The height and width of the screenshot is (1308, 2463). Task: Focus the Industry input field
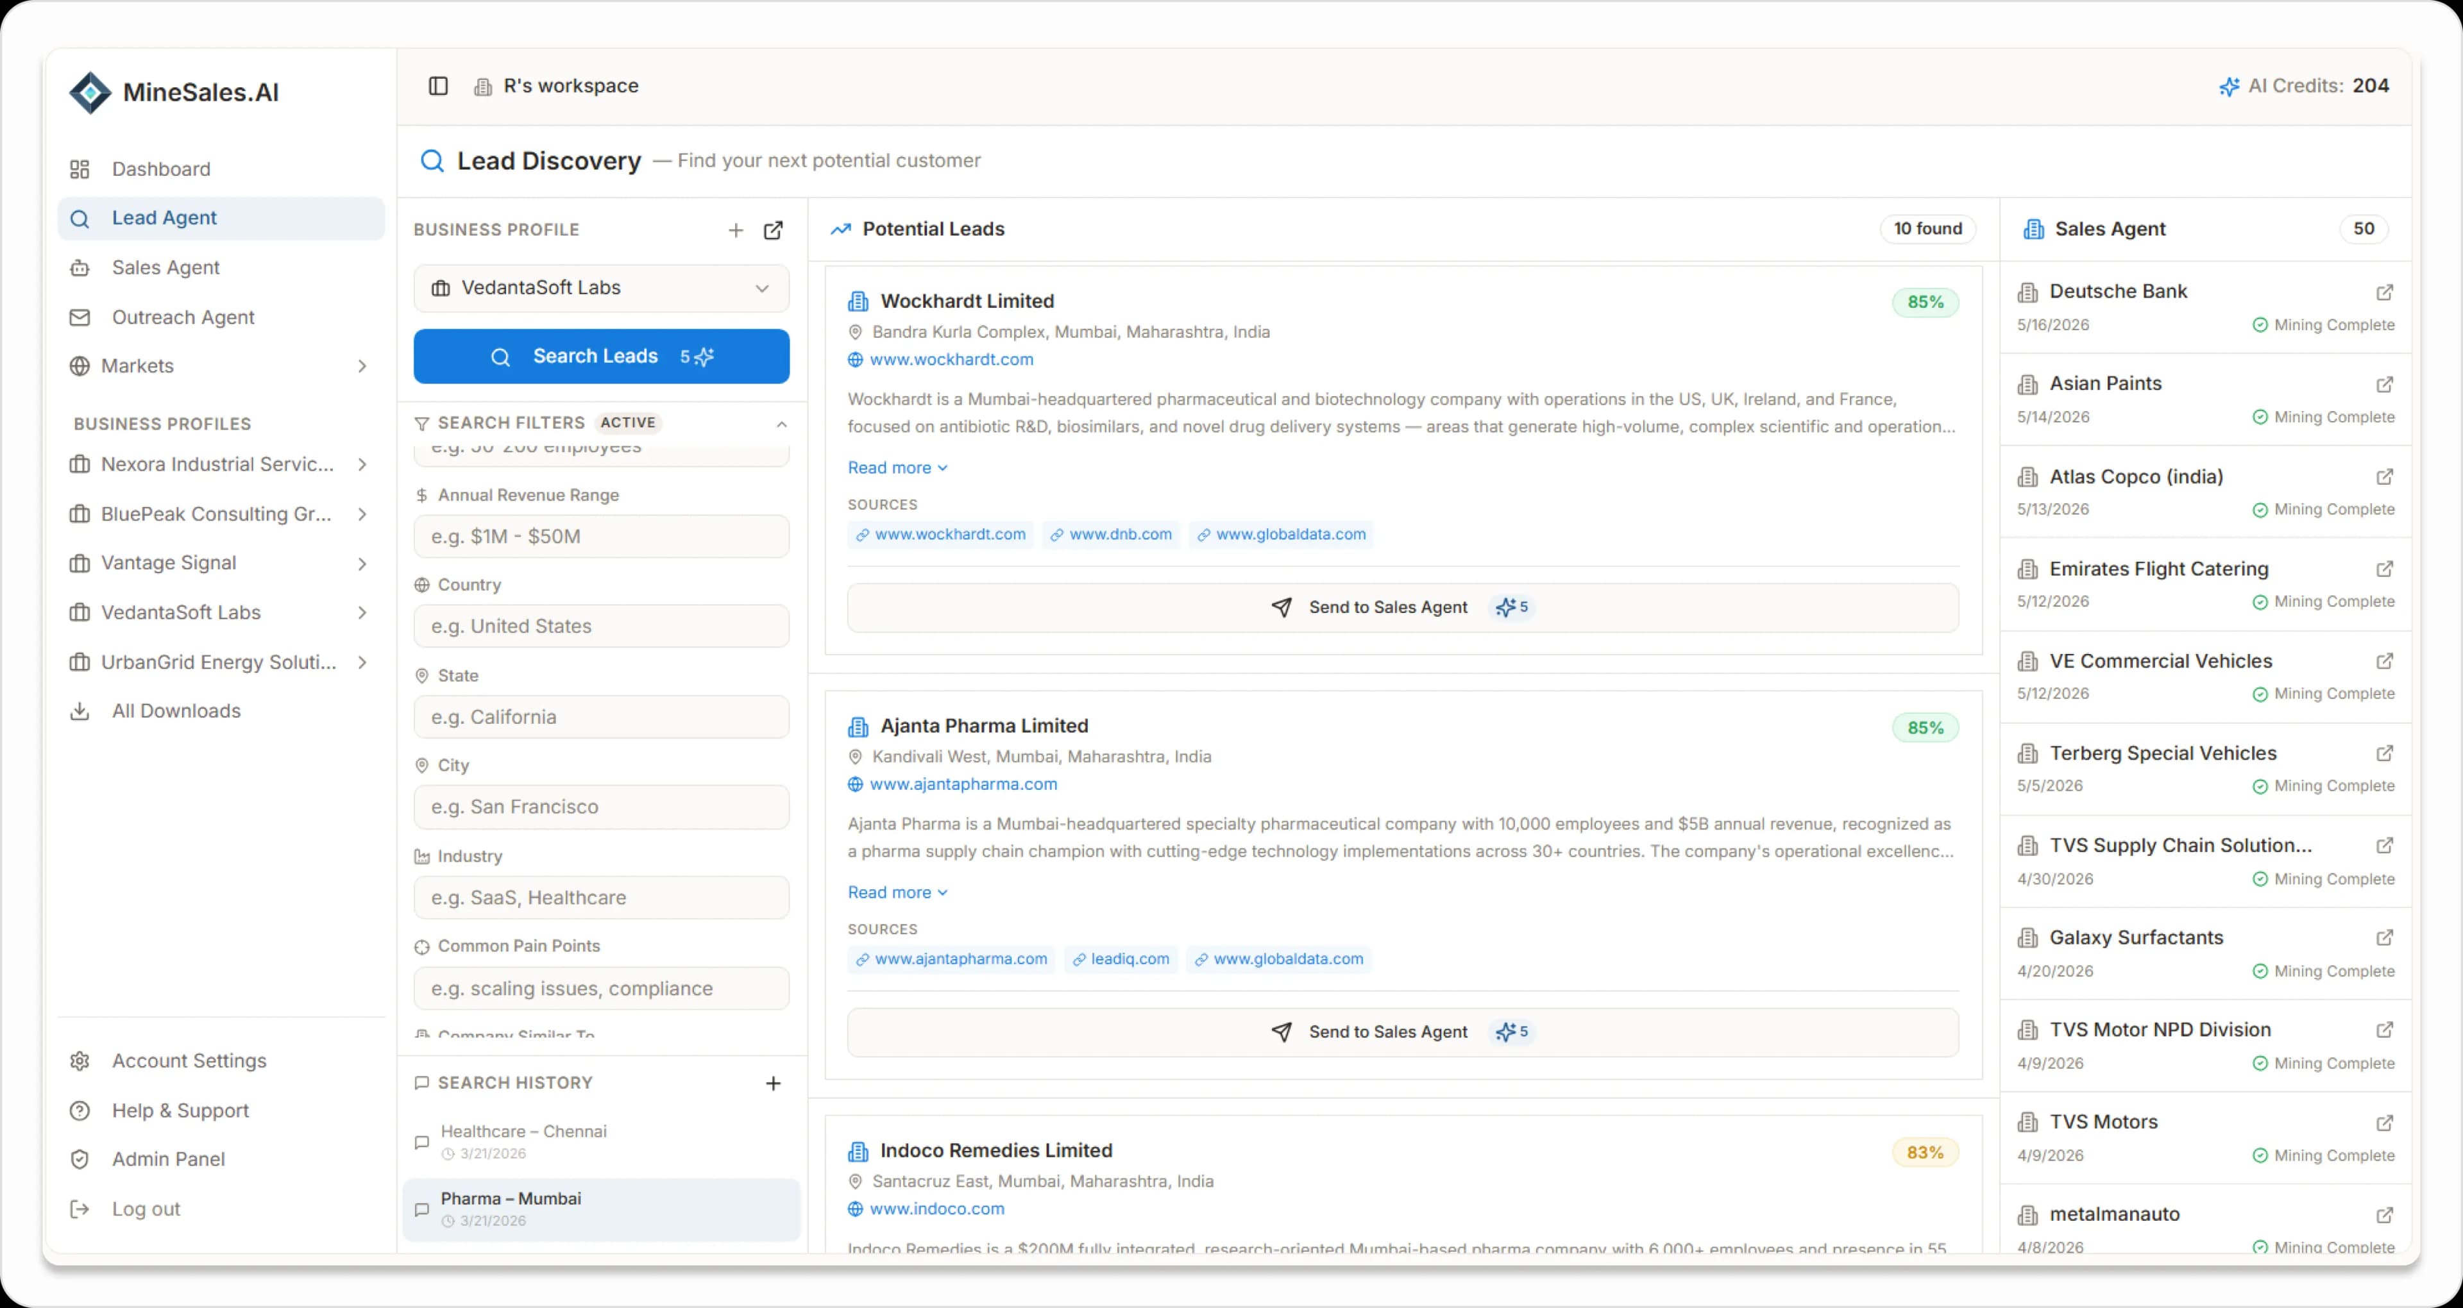[602, 898]
